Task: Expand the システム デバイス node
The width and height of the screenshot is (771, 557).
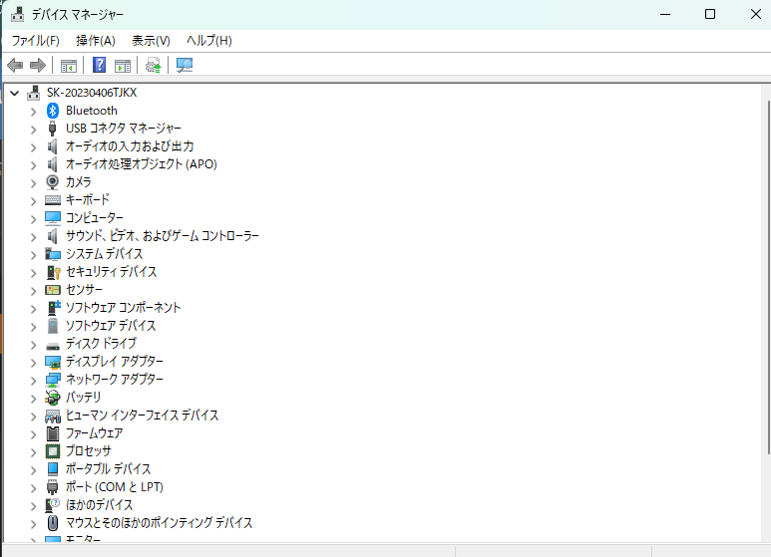Action: [x=33, y=255]
